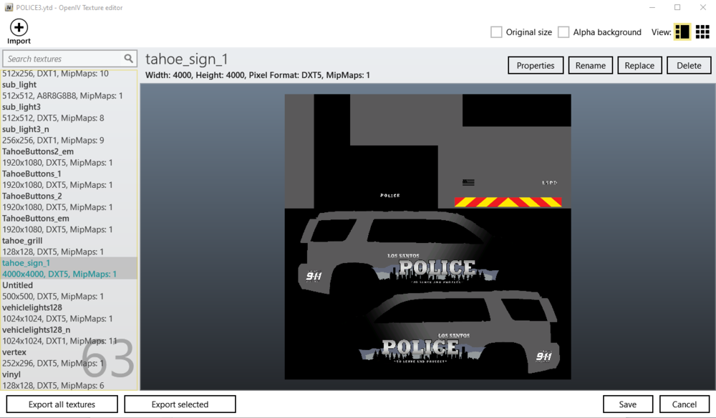
Task: Click Export selected button
Action: (x=180, y=404)
